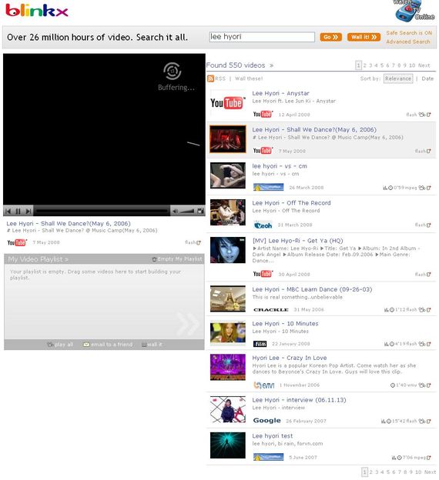Click the Veoh source logo
The width and height of the screenshot is (439, 480).
tap(263, 225)
